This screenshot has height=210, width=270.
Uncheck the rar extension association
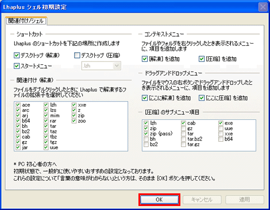(x=46, y=121)
